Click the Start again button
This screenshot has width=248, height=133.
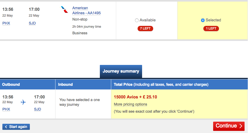(x=16, y=127)
